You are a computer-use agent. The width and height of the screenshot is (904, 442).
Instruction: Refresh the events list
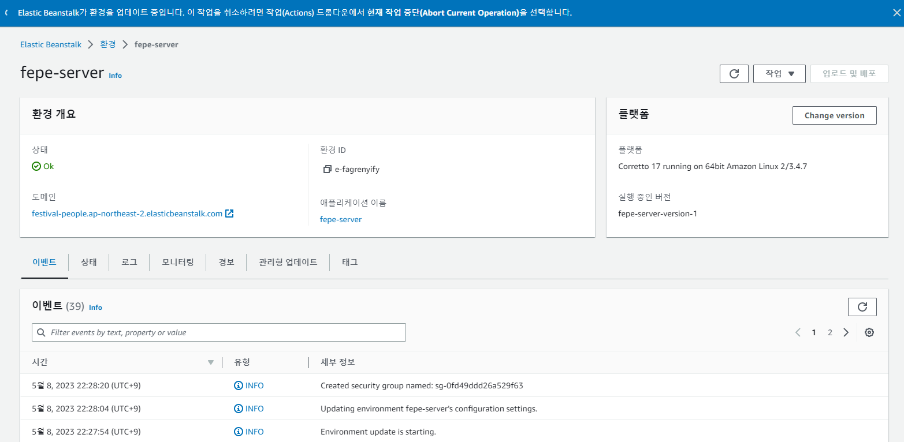click(862, 307)
